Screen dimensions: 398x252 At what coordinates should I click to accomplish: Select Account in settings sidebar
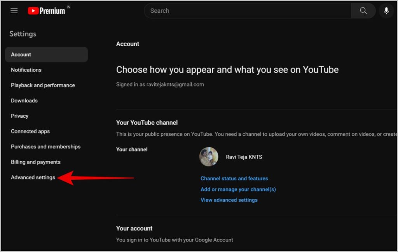47,54
